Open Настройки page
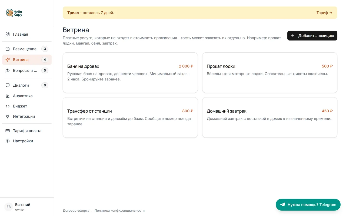 [x=27, y=141]
